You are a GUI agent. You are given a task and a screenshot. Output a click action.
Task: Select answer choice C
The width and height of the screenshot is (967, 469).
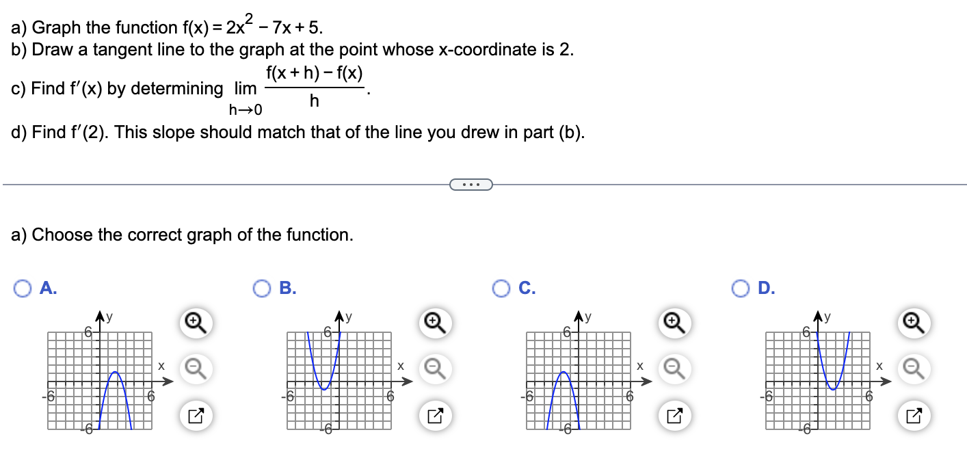pyautogui.click(x=500, y=289)
